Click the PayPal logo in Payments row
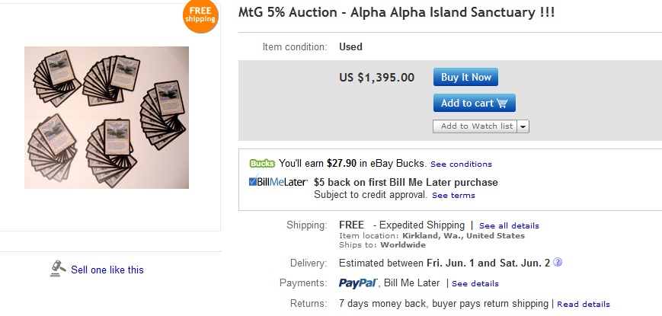This screenshot has width=662, height=316. (x=358, y=283)
